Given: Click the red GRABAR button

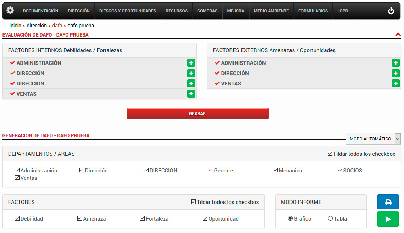Looking at the screenshot, I should (x=197, y=114).
